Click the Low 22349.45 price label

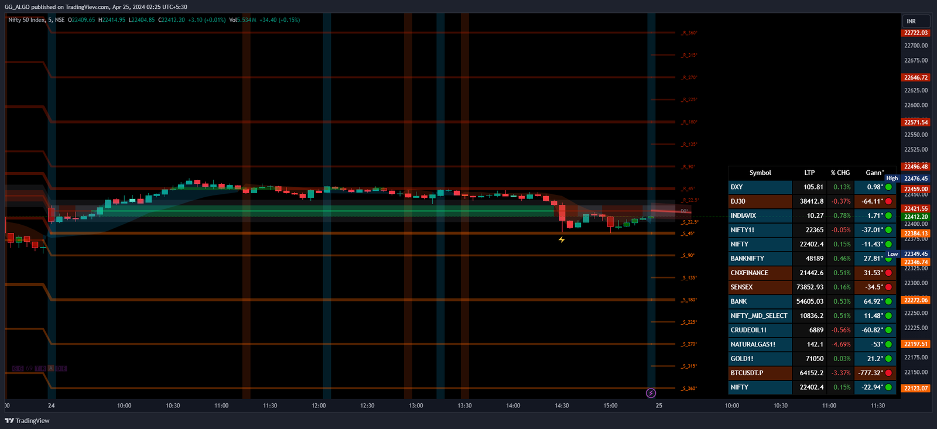(x=908, y=254)
